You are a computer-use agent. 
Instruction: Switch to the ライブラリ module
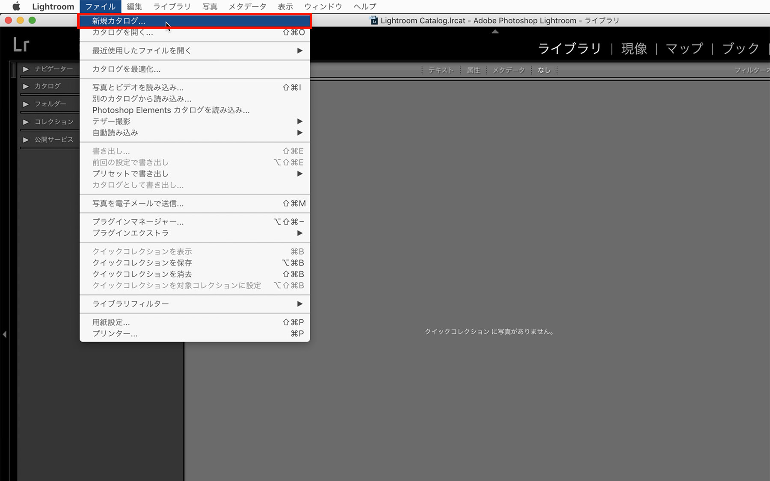click(x=569, y=49)
